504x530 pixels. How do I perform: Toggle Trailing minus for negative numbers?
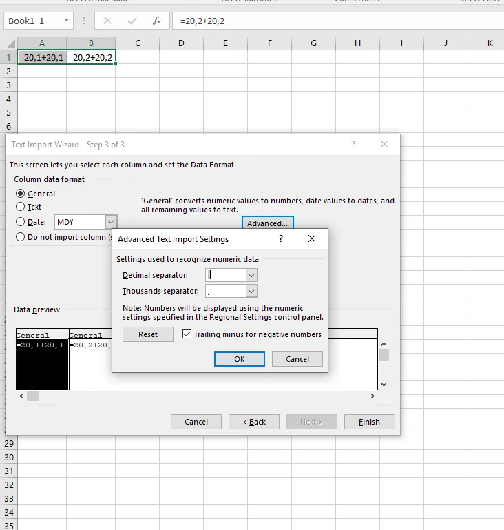(x=187, y=334)
